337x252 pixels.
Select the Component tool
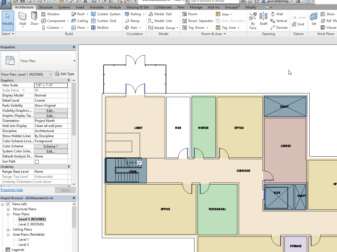(x=53, y=21)
